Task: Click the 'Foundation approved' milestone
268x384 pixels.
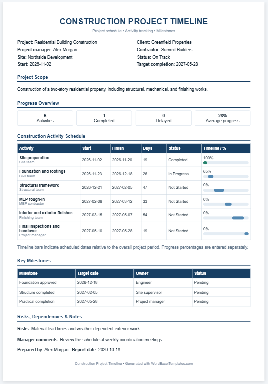Action: click(x=38, y=282)
